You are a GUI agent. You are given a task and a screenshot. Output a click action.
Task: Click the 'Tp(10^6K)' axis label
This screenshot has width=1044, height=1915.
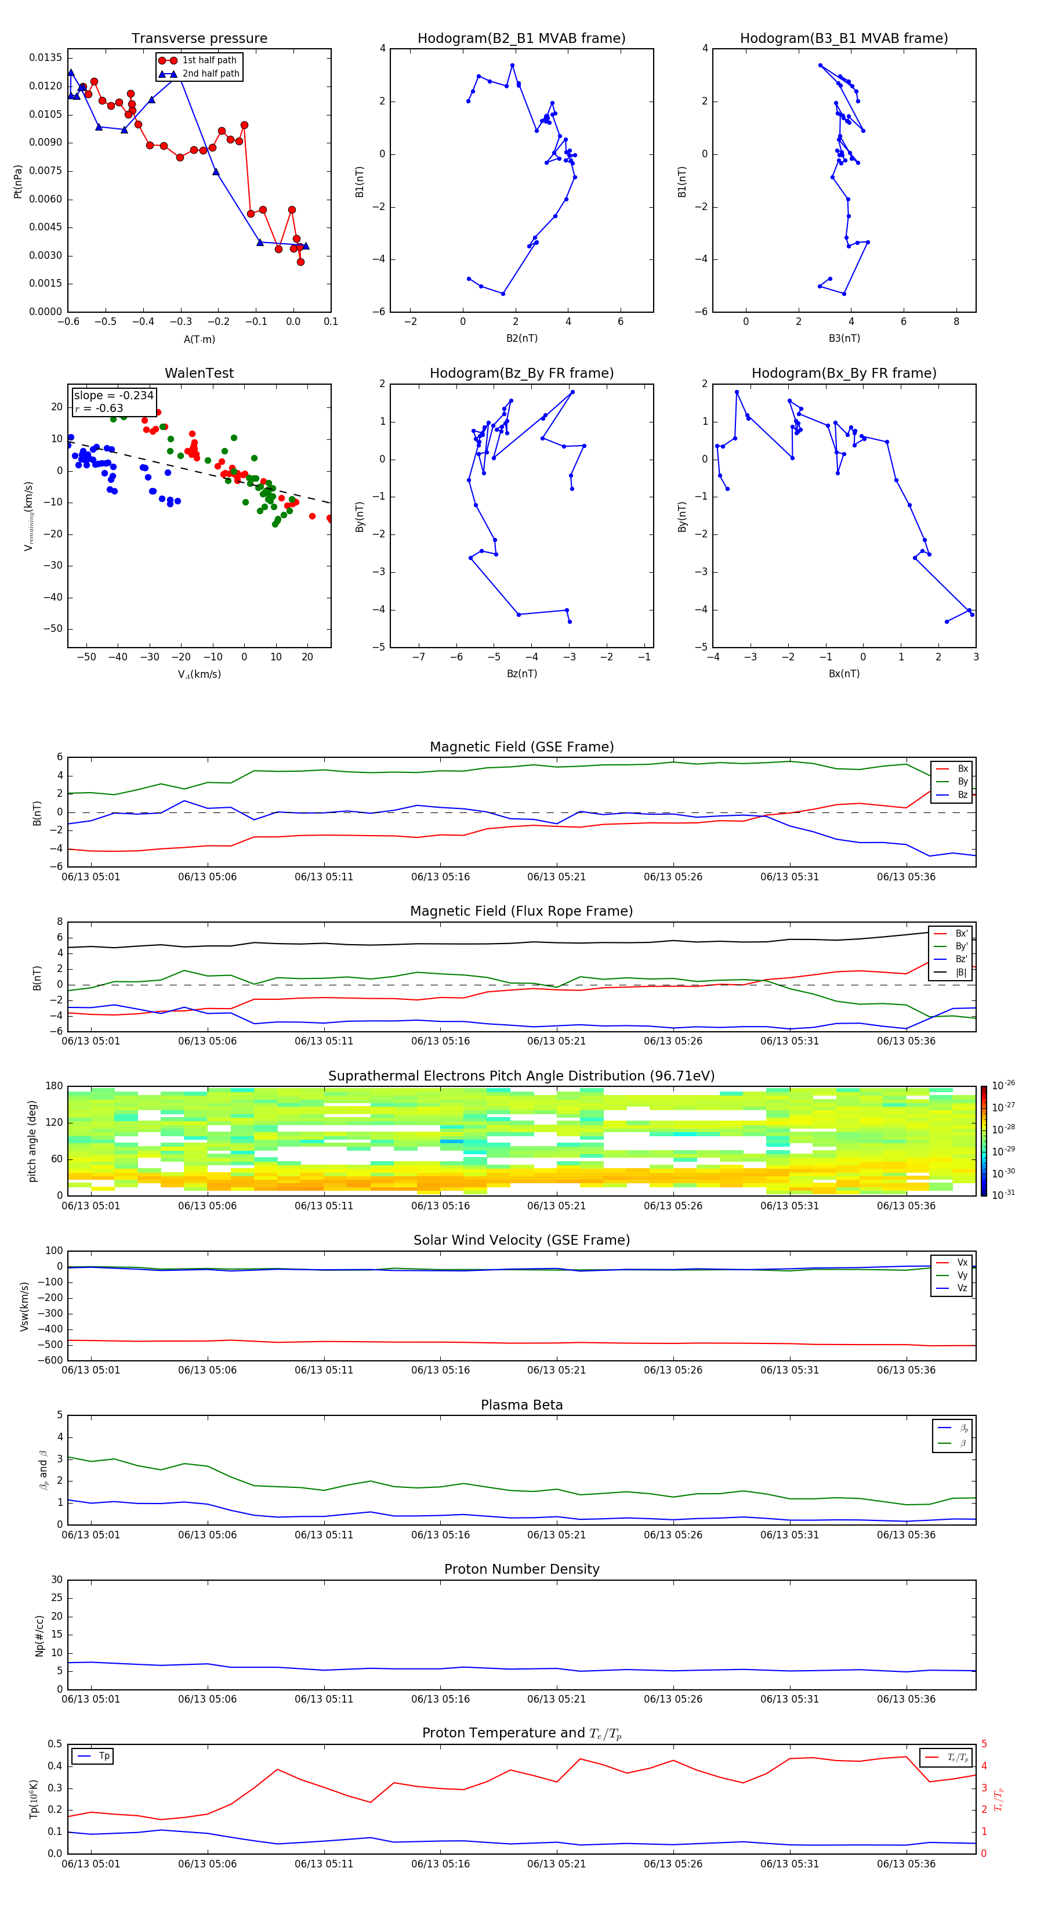pos(34,1799)
